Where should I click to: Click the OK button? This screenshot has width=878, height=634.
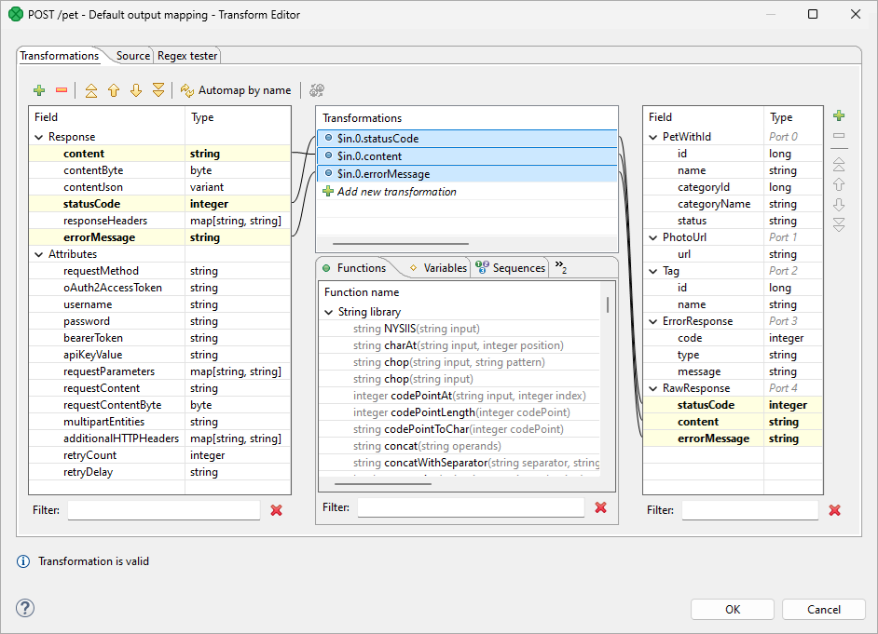[732, 609]
